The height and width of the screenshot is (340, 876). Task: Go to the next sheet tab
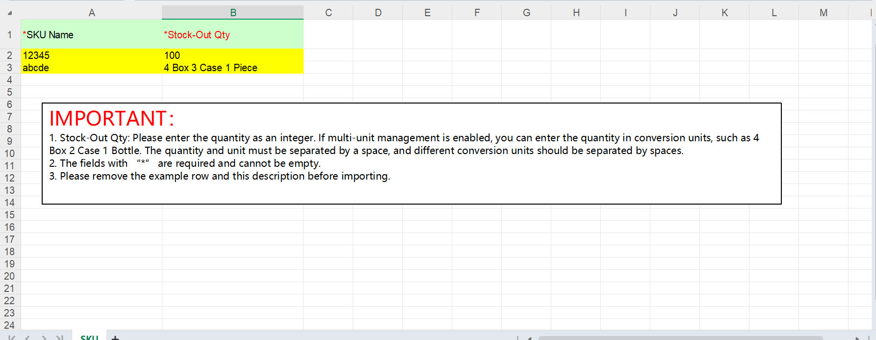pos(44,338)
